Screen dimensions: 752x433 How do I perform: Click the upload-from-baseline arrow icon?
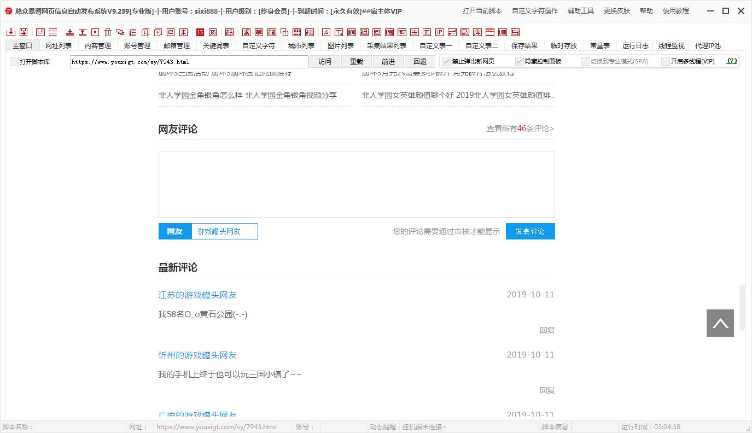83,32
